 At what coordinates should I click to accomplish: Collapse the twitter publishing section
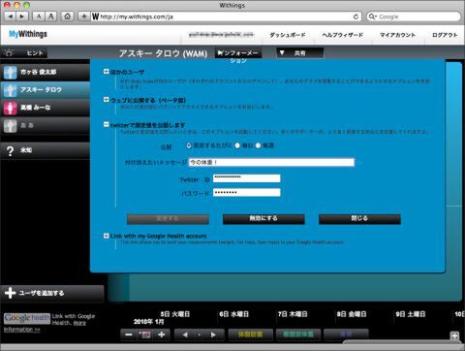pyautogui.click(x=106, y=124)
